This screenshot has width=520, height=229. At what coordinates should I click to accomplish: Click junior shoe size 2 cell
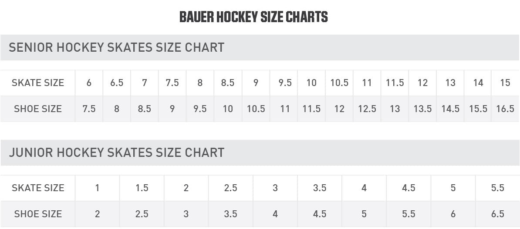(x=97, y=214)
